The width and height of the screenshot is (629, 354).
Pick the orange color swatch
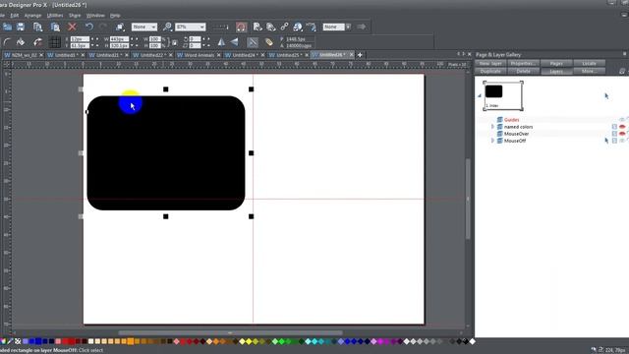131,341
